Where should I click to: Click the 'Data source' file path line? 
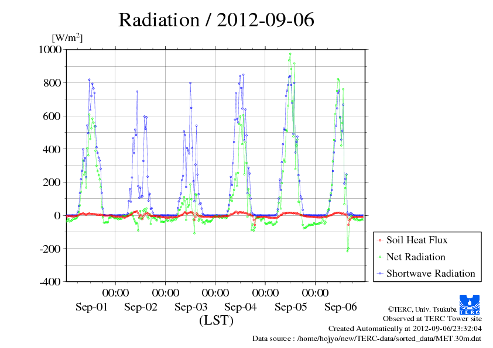[367, 339]
